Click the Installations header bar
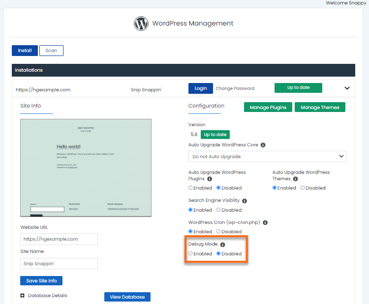 [184, 70]
